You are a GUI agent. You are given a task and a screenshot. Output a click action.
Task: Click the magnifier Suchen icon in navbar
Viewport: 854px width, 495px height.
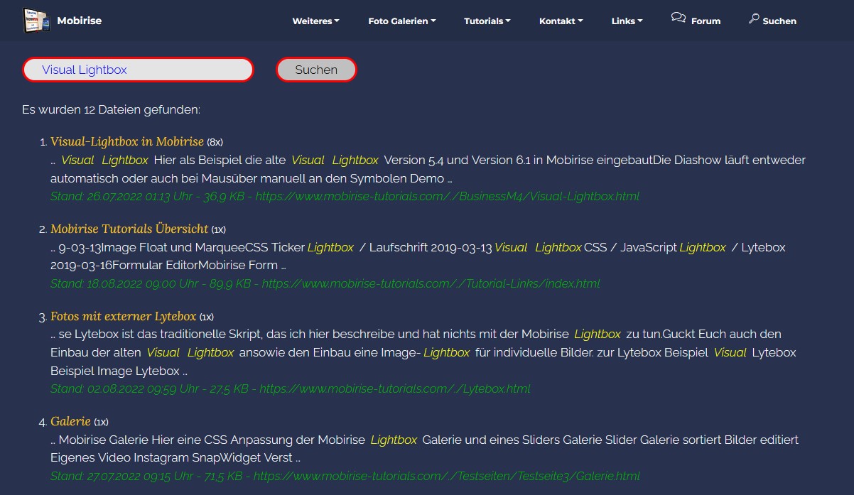[x=754, y=18]
